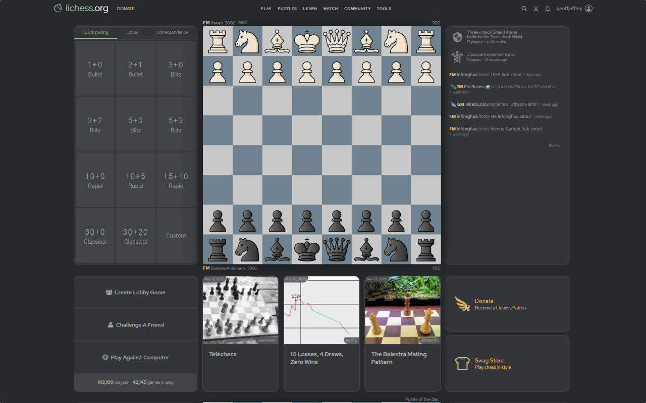
Task: Start a 15+10 Rapid game
Action: pos(176,180)
